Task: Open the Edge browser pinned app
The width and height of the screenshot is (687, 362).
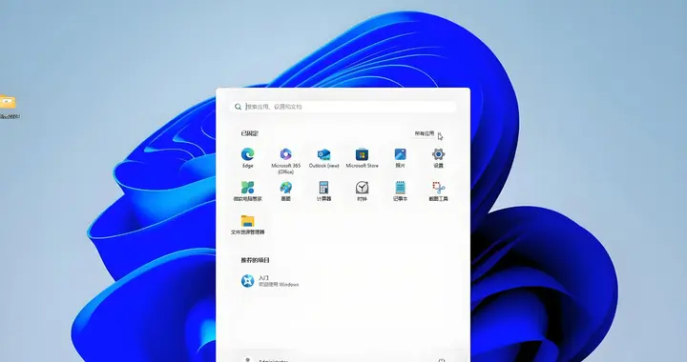Action: coord(247,158)
